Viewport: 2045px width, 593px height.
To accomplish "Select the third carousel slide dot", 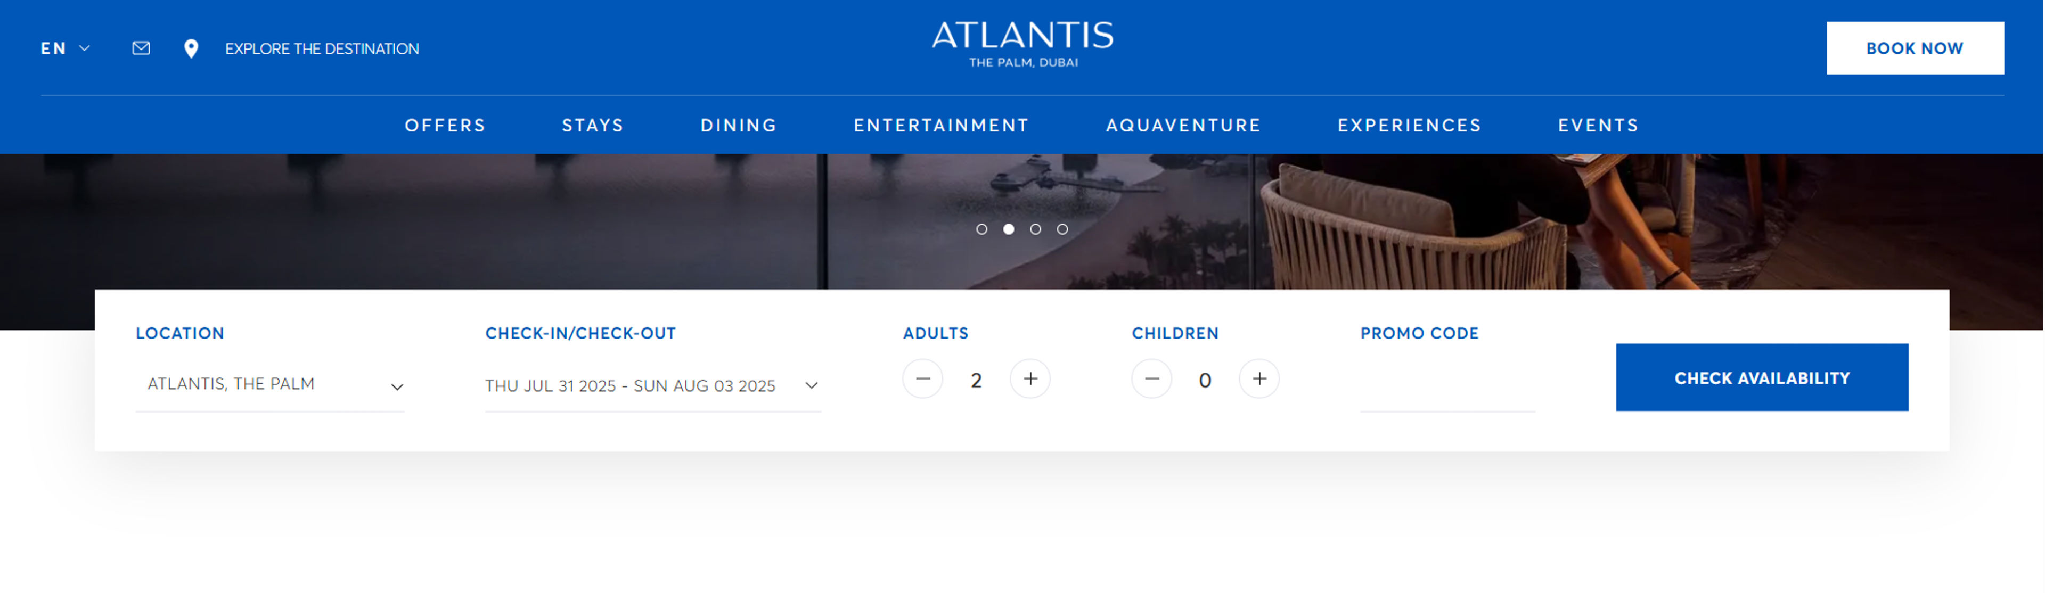I will [x=1035, y=229].
